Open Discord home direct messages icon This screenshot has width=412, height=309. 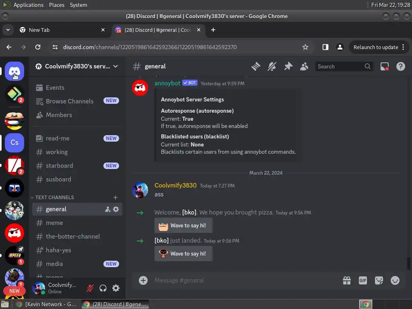(x=14, y=71)
